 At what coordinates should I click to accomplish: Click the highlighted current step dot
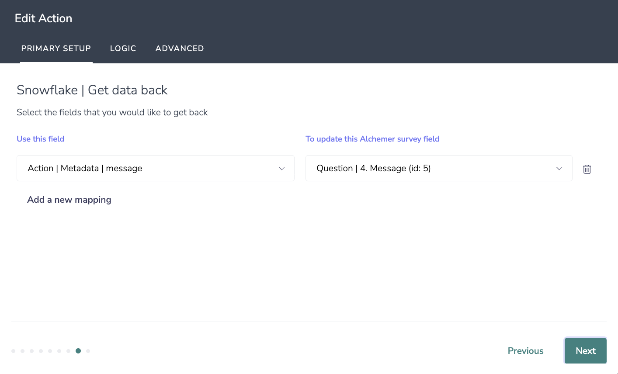(78, 351)
